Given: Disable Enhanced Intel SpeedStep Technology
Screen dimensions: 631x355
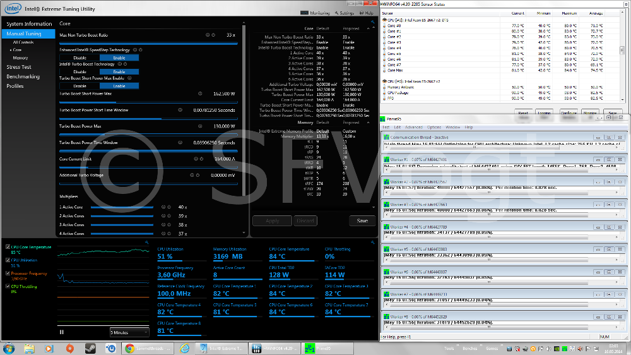Looking at the screenshot, I should (x=80, y=57).
